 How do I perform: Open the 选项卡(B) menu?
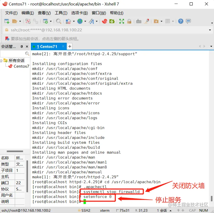click(x=79, y=13)
